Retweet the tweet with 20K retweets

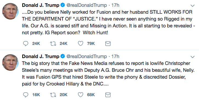[x=53, y=95]
